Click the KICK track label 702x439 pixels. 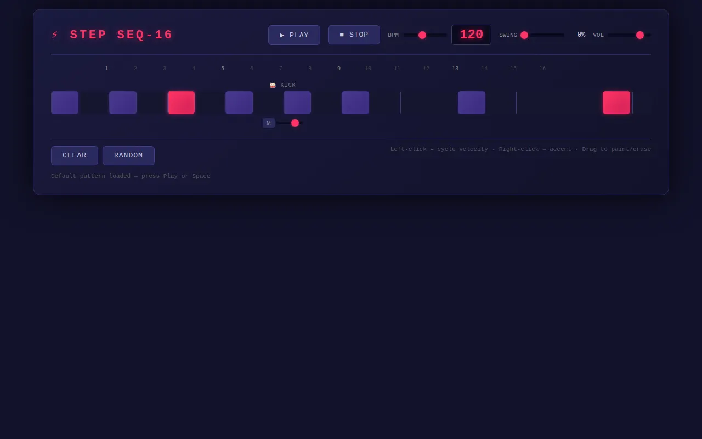(x=288, y=85)
